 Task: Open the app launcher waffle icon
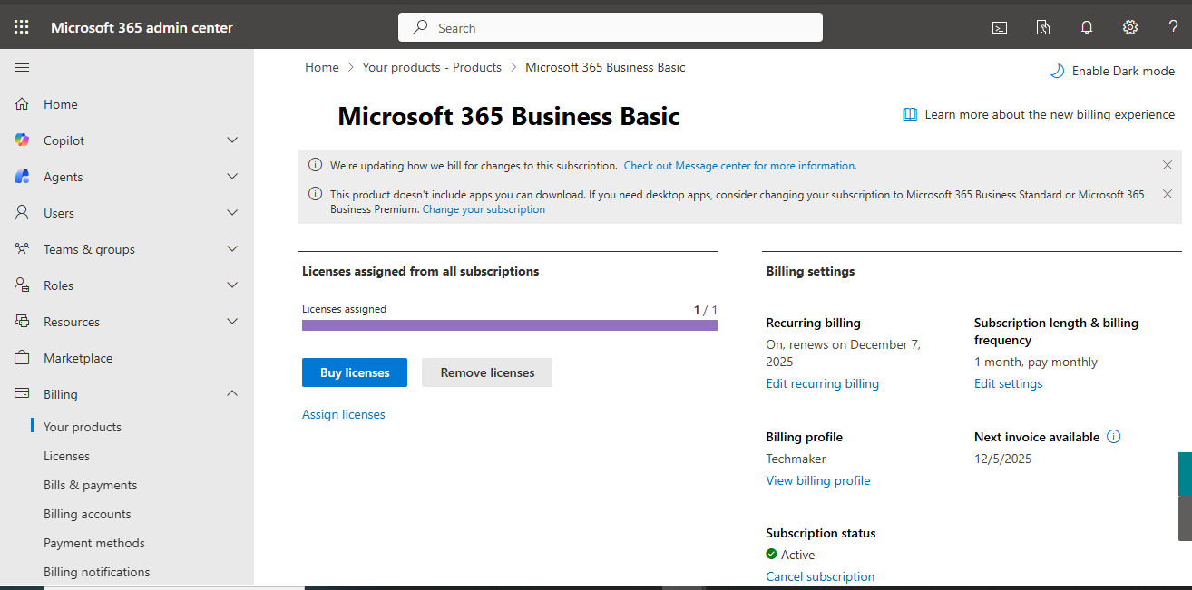tap(21, 27)
